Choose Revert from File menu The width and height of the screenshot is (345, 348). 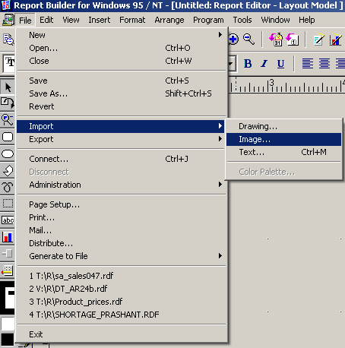pyautogui.click(x=121, y=106)
